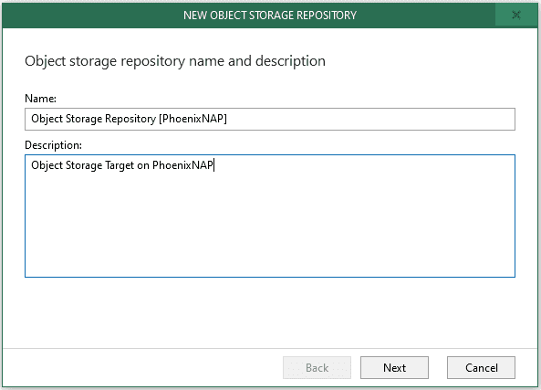Click the word Repository in the Name field
Viewport: 541px width, 390px height.
click(x=130, y=119)
